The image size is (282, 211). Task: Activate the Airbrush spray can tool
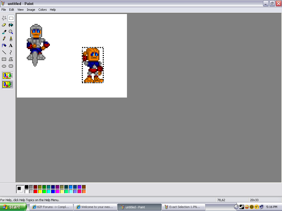click(x=4, y=46)
